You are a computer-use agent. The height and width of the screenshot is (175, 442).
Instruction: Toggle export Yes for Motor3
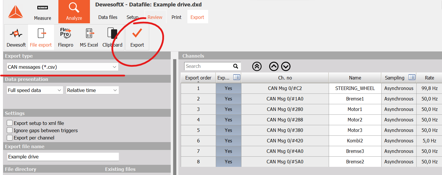point(229,130)
